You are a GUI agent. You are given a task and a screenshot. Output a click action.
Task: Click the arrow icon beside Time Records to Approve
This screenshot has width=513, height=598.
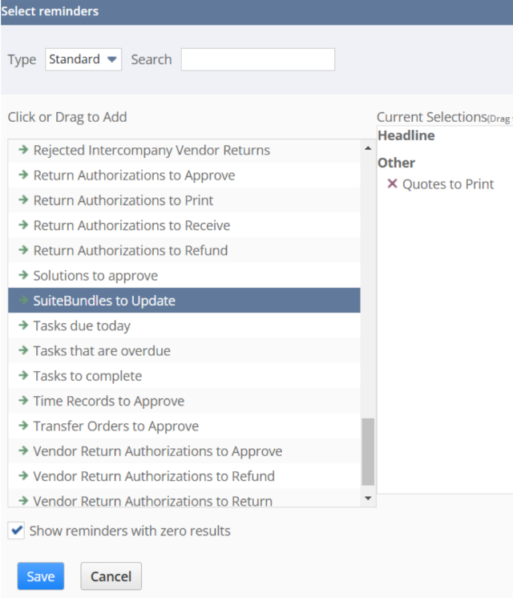[24, 402]
